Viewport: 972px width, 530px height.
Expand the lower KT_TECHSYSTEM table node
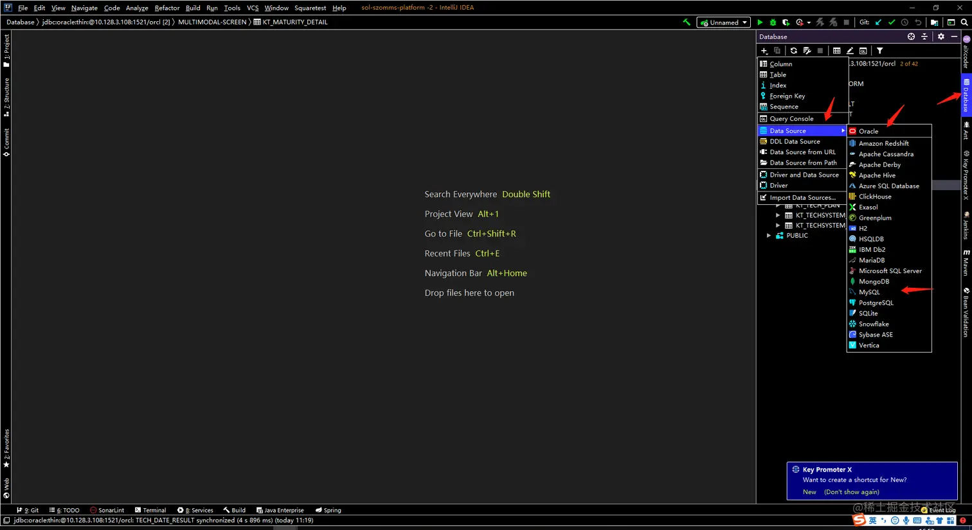click(x=778, y=225)
